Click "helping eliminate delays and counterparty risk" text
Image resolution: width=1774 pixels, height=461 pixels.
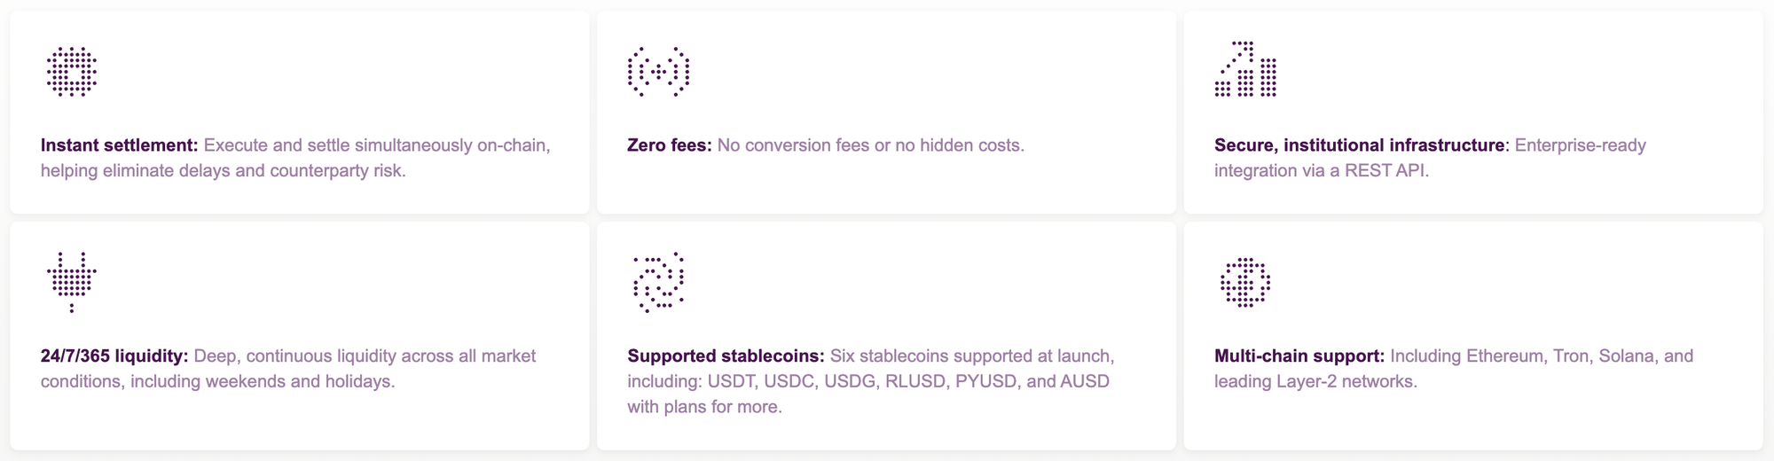[223, 171]
